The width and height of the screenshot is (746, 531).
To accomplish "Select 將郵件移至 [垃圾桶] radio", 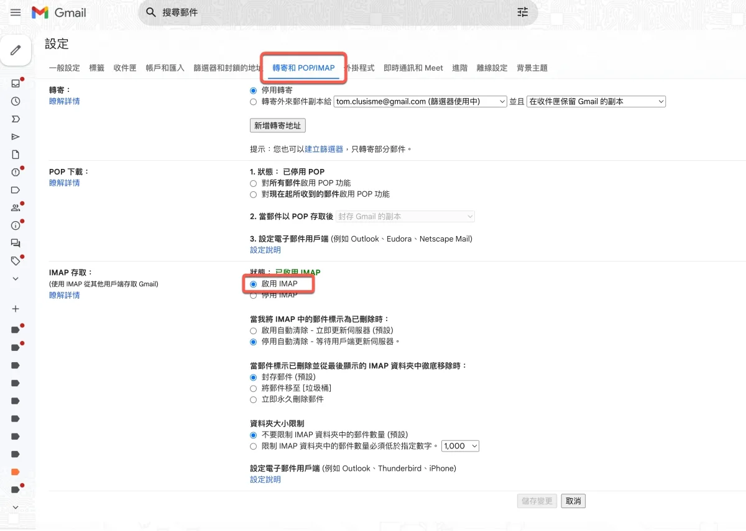I will click(253, 388).
